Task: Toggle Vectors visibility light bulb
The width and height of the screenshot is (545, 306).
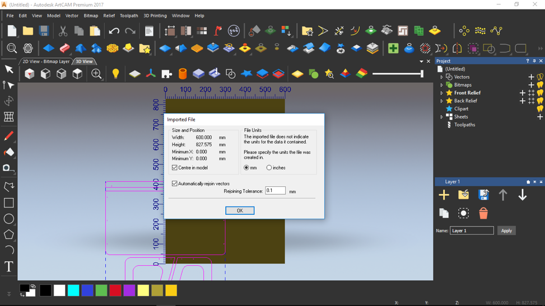Action: click(540, 77)
